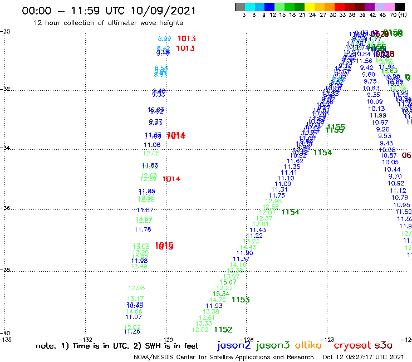The image size is (412, 362).
Task: Pick the yellow swatch in the wave height legend
Action: 310,7
